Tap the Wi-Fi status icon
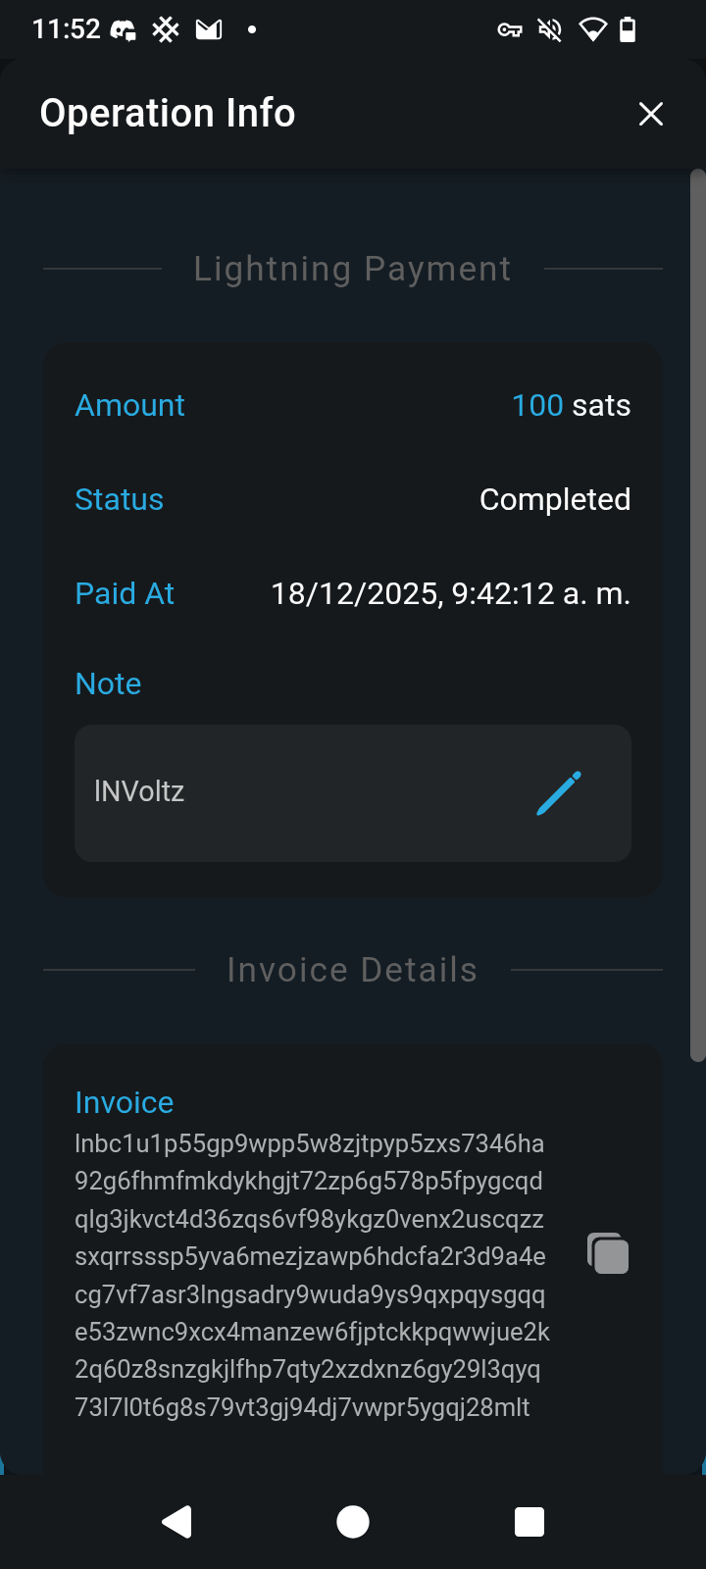 pyautogui.click(x=592, y=30)
